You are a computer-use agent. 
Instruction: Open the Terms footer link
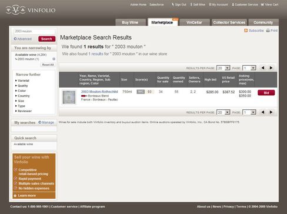pos(241,206)
